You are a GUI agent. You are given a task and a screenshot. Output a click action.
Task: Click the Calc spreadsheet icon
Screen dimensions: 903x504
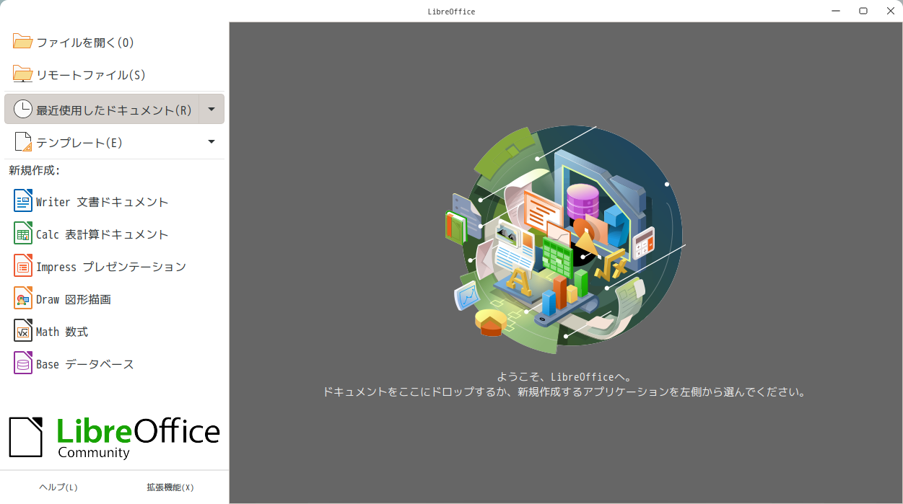[23, 234]
